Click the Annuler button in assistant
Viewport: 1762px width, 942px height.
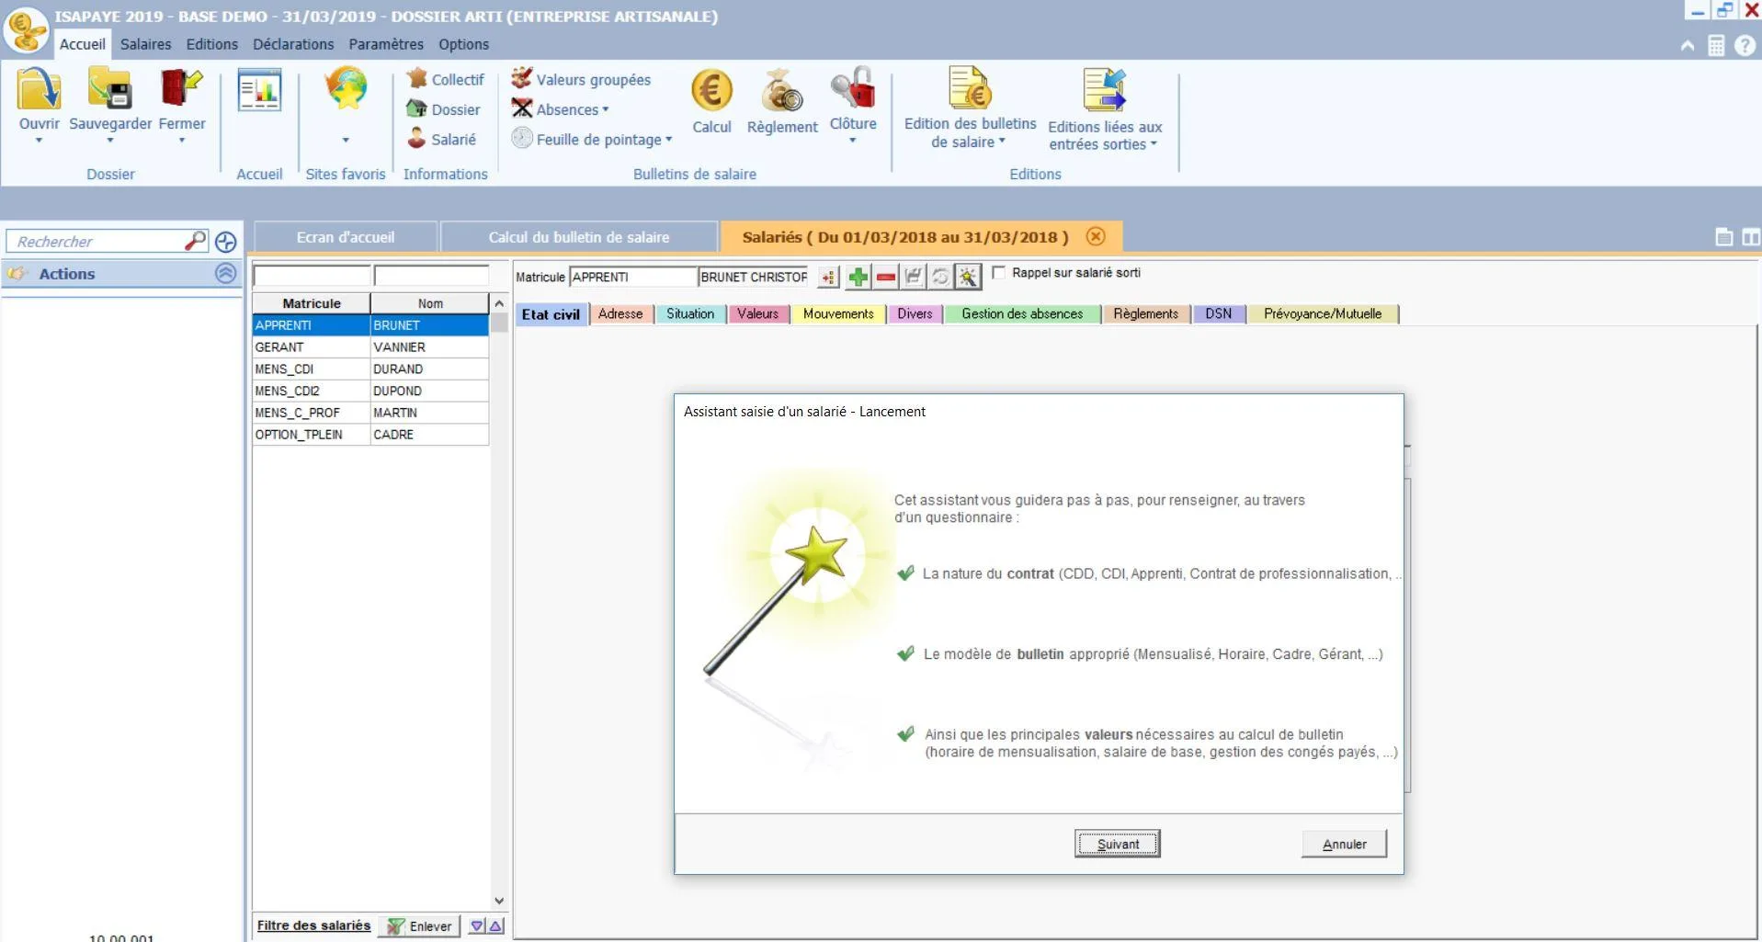coord(1344,844)
